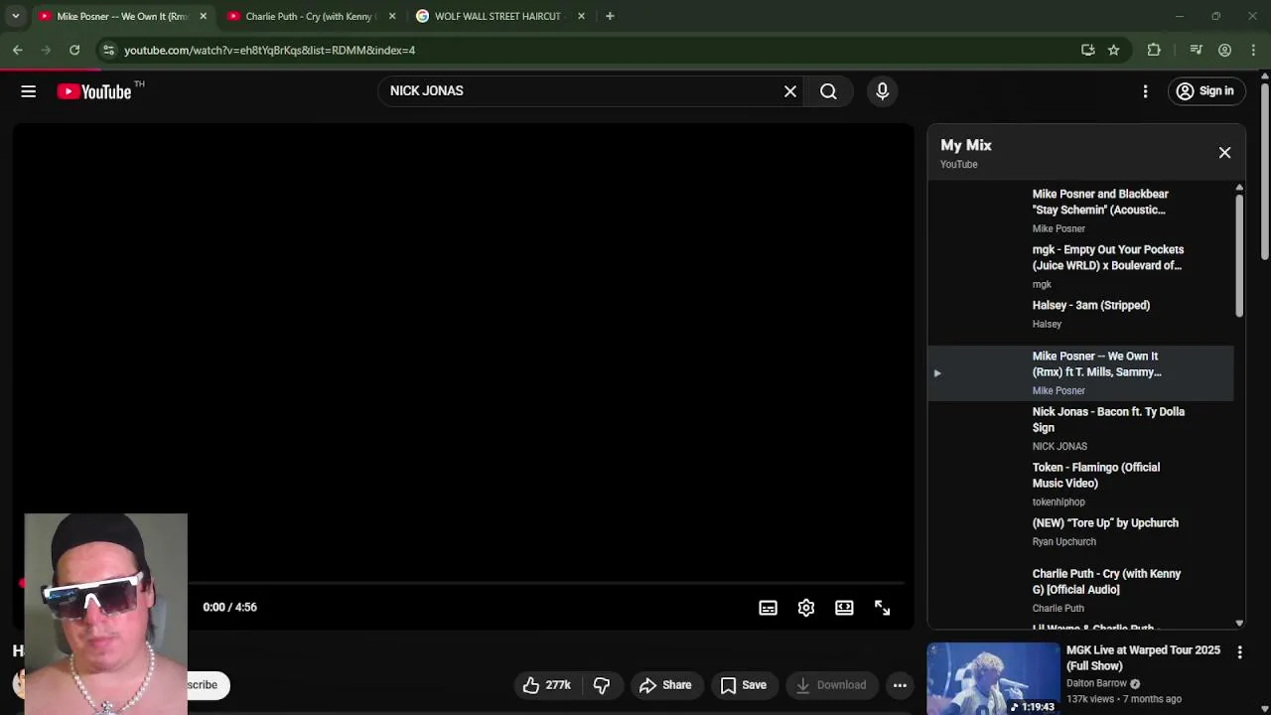Install or cast page icon in address bar
Screen dimensions: 1271x715
pyautogui.click(x=1088, y=50)
